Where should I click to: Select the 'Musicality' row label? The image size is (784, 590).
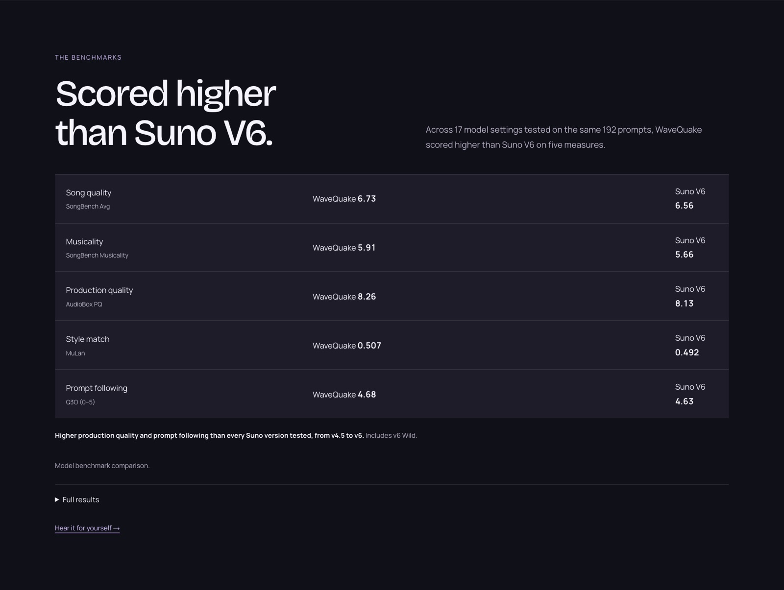pos(84,241)
